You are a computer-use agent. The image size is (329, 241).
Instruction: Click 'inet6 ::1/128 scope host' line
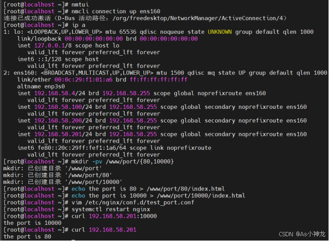coord(58,59)
